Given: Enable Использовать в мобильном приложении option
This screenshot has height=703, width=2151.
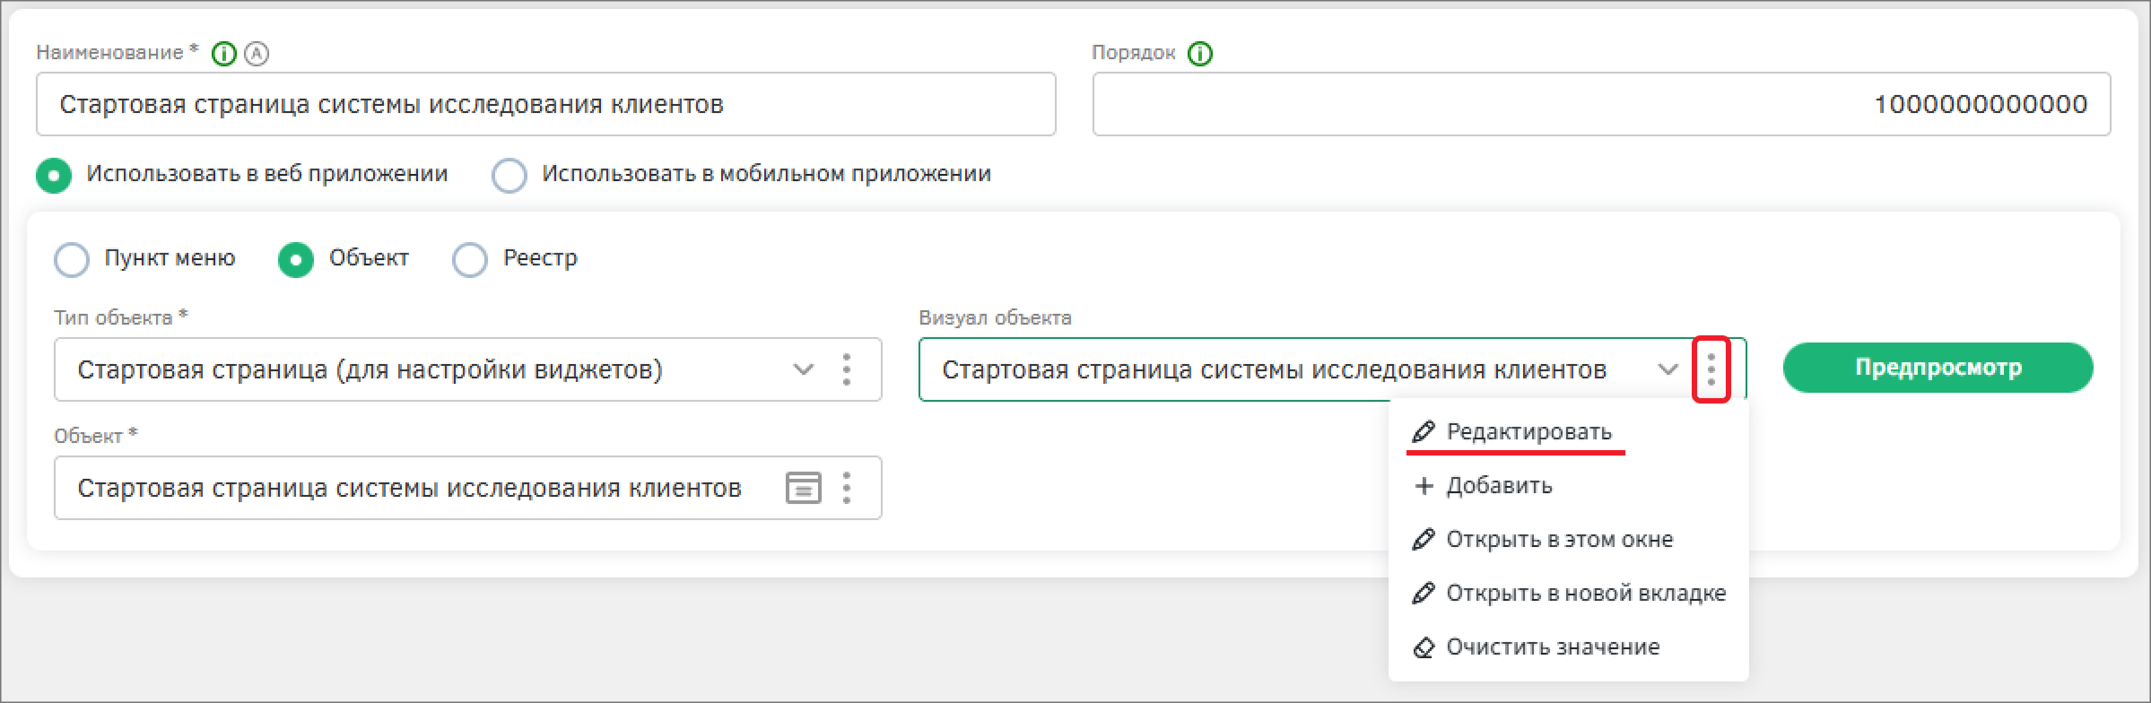Looking at the screenshot, I should pyautogui.click(x=509, y=175).
